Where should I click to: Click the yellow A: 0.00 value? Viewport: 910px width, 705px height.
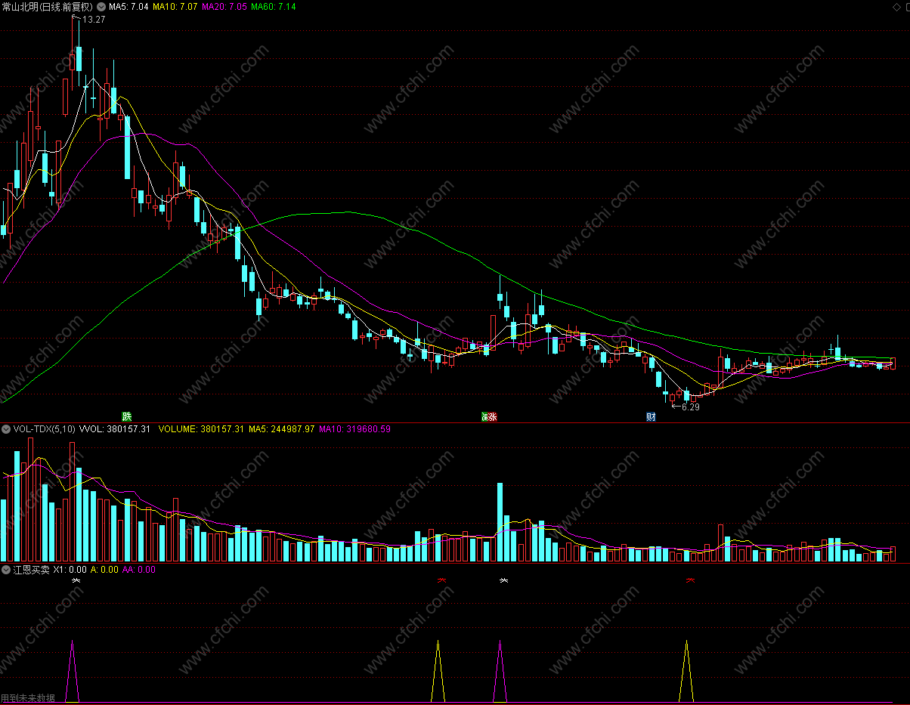pos(105,570)
